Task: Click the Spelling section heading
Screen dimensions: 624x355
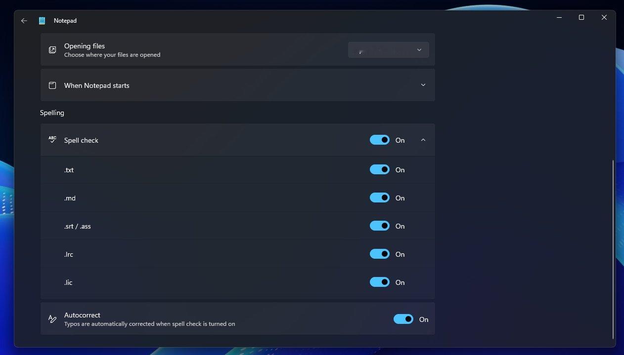Action: click(52, 113)
